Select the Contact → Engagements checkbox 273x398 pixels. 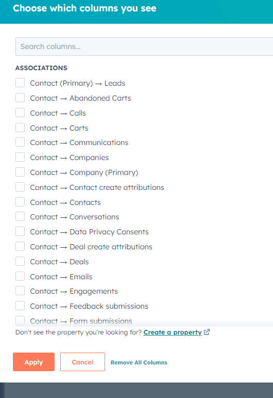pos(20,291)
